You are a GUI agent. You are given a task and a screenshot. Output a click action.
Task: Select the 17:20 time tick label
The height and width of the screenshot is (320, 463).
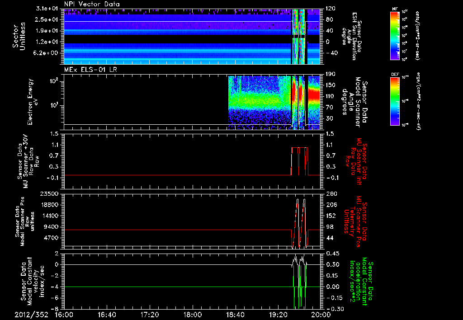coord(150,315)
